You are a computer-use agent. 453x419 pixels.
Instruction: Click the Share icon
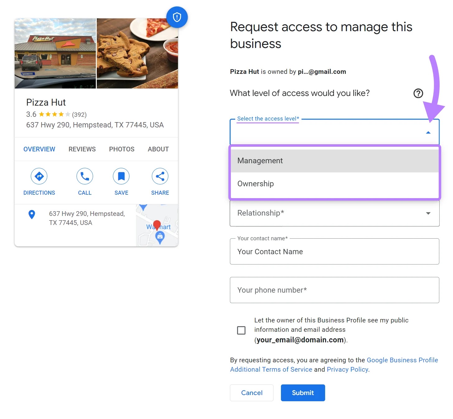tap(160, 176)
